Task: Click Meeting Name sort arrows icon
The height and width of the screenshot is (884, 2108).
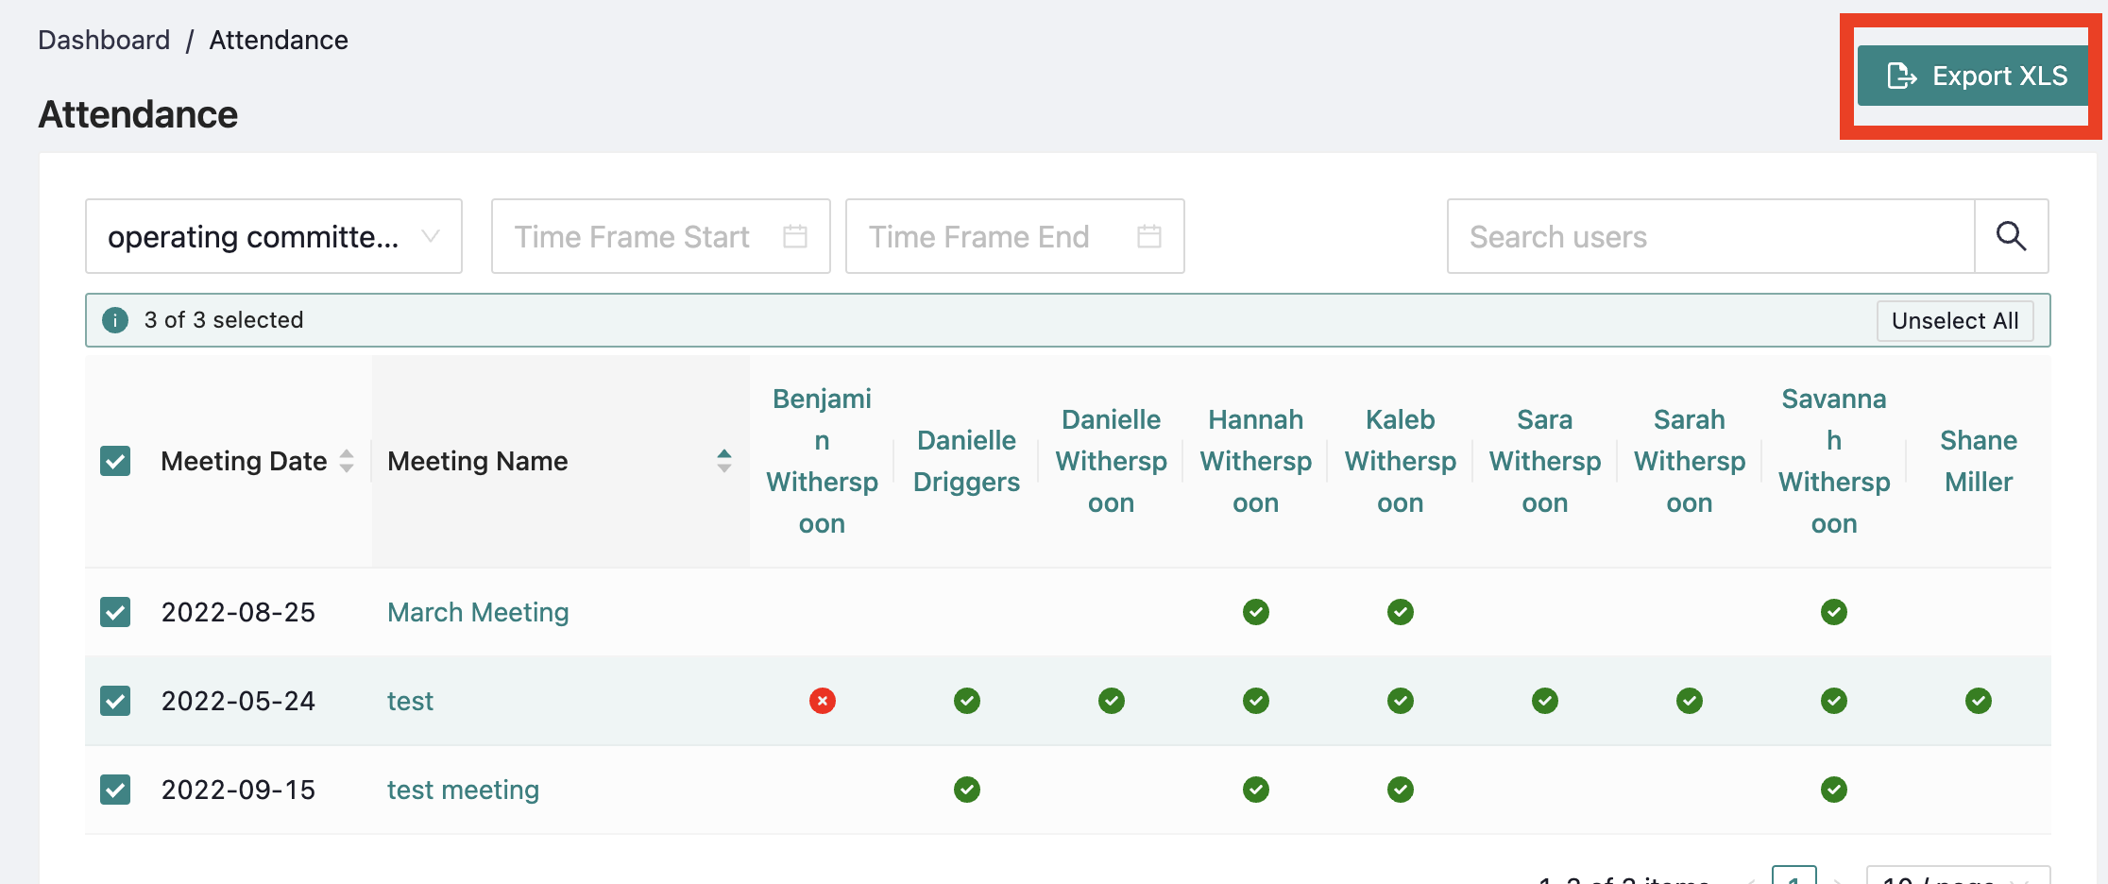Action: [x=723, y=461]
